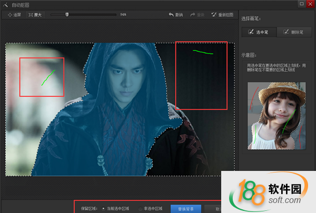Click the brush instruction text under 示意图
Image resolution: width=316 pixels, height=213 pixels.
pos(276,68)
